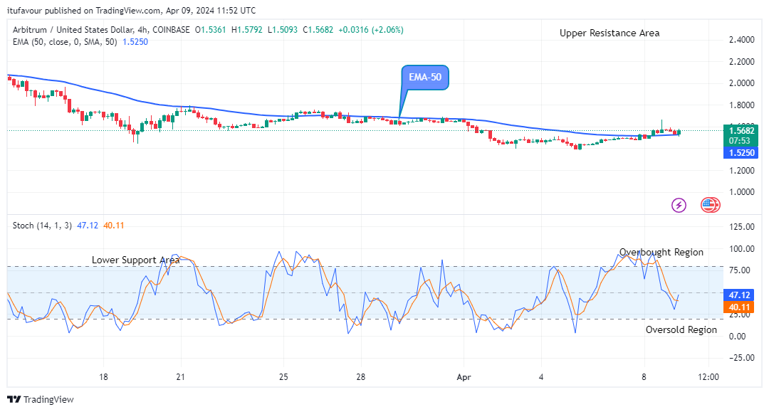769x412 pixels.
Task: Click the 0.00 stochastic axis label
Action: tap(738, 336)
